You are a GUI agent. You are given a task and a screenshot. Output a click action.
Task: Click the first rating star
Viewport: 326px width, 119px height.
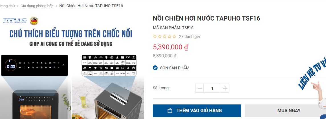pos(155,37)
